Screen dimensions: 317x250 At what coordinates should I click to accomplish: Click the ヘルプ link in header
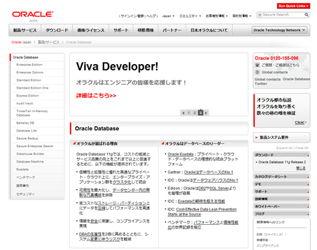[151, 16]
